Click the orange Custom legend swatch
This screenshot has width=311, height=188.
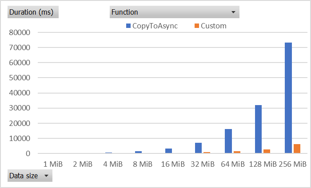click(197, 26)
